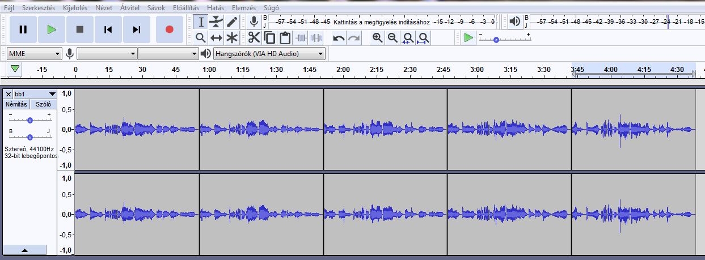Choose the Time Shift tool
Image resolution: width=705 pixels, height=260 pixels.
[x=216, y=38]
